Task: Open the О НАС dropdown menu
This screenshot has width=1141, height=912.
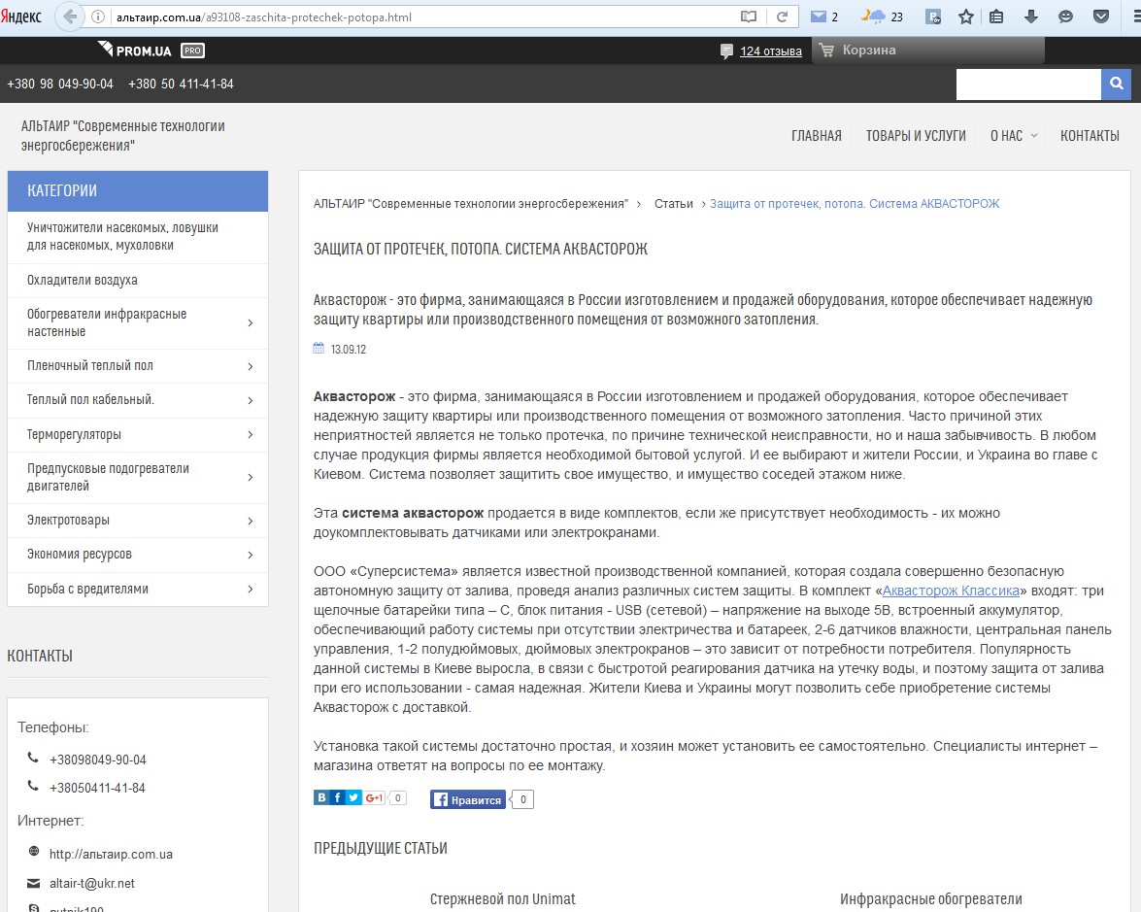Action: [x=1013, y=135]
